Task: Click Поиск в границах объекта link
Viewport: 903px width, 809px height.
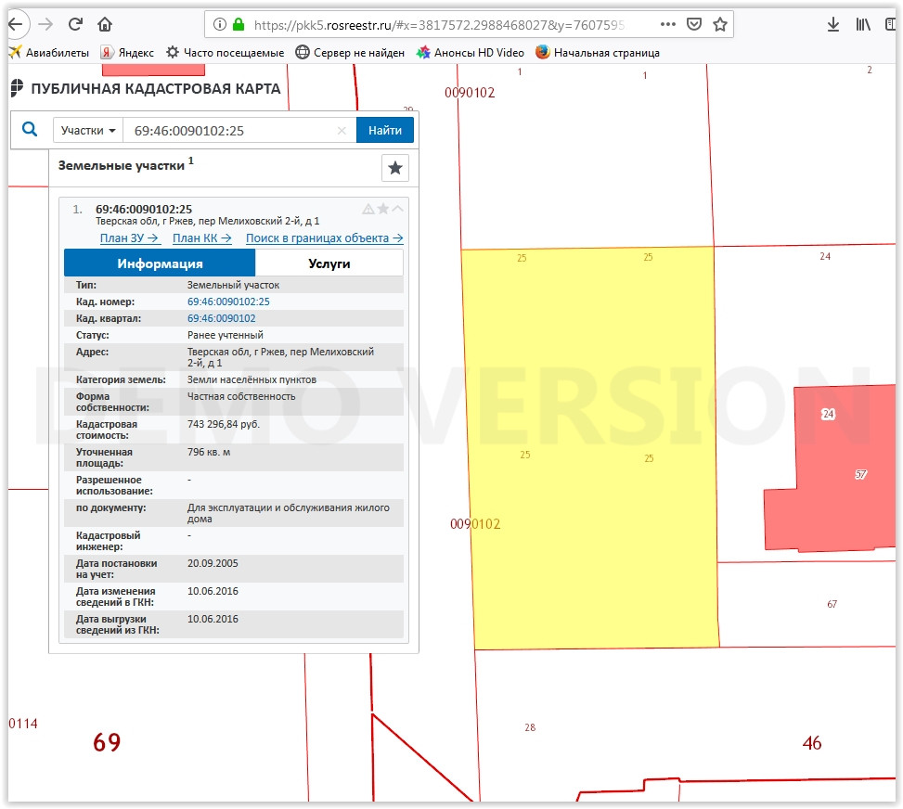Action: [324, 238]
